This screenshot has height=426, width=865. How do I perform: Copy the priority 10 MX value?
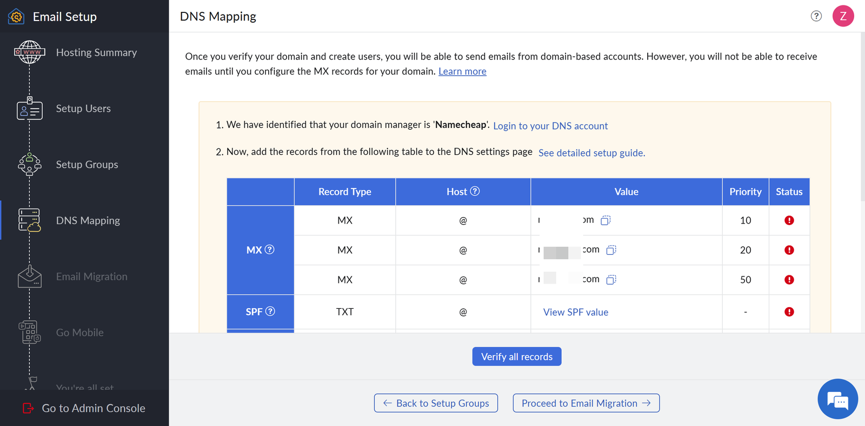(x=606, y=220)
